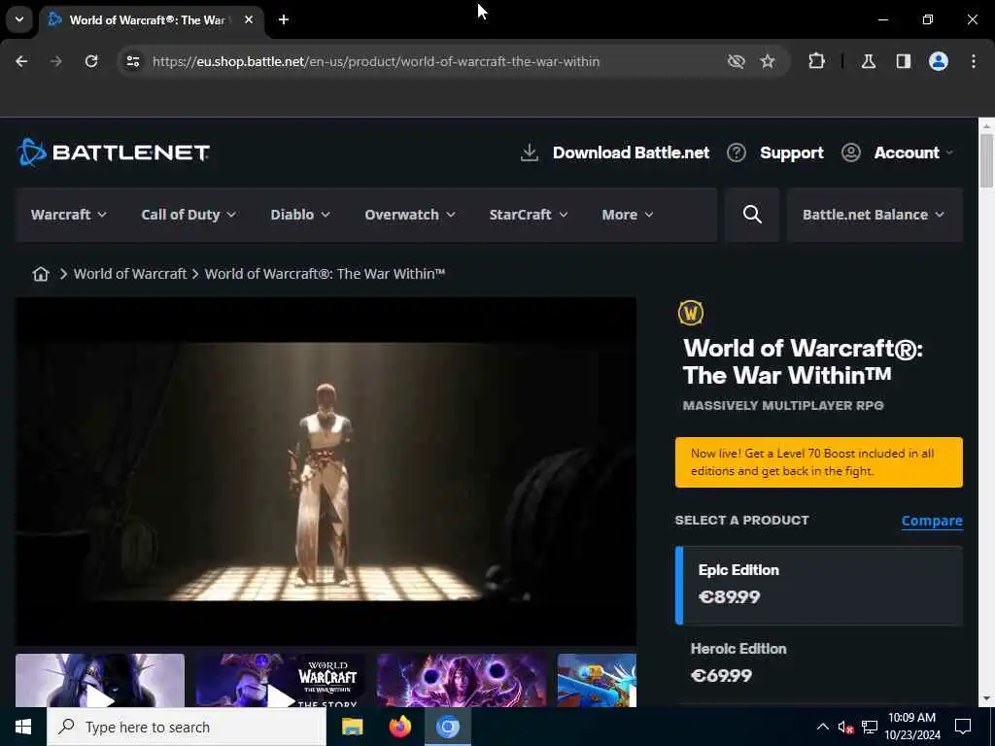Select the purple sorceress screenshot thumbnail
Screen dimensions: 995x746
pos(462,680)
